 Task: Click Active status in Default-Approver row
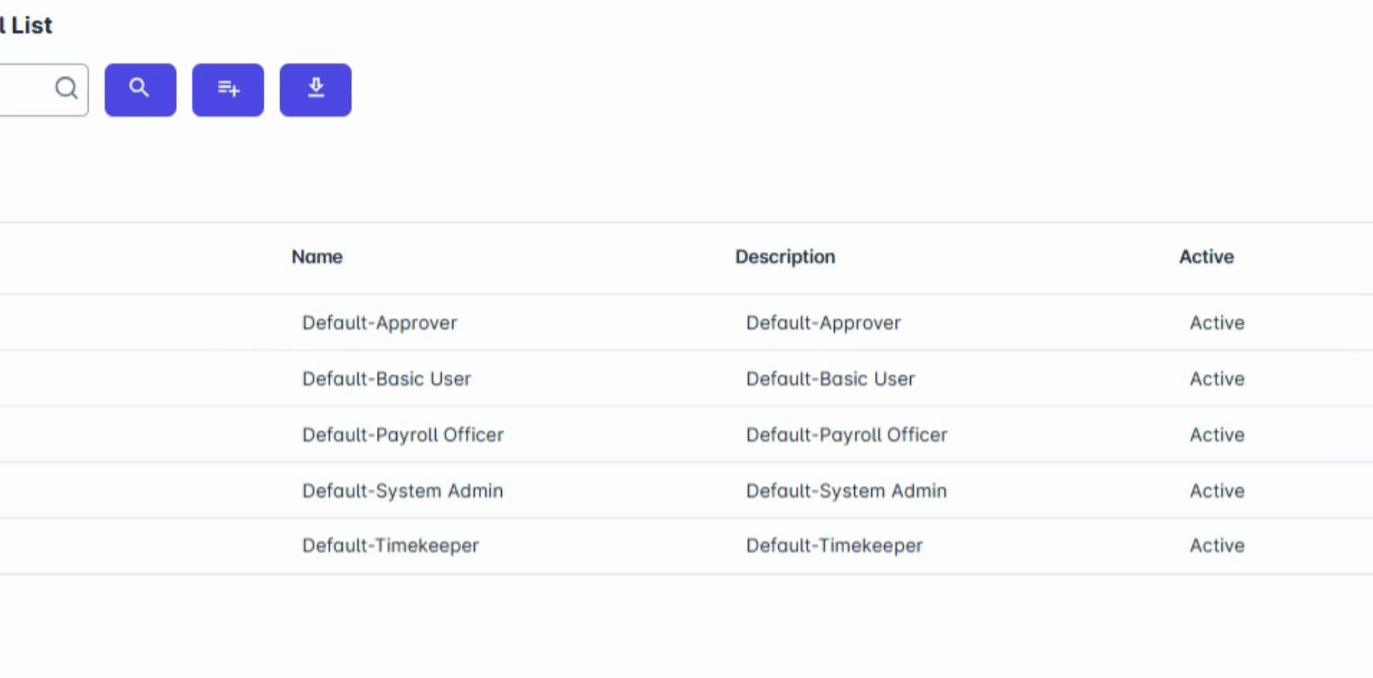pos(1217,323)
